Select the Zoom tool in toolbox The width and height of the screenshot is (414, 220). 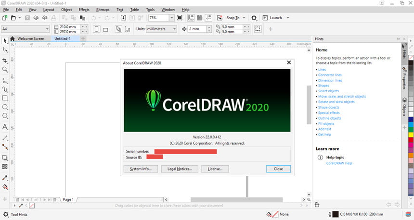[5, 70]
